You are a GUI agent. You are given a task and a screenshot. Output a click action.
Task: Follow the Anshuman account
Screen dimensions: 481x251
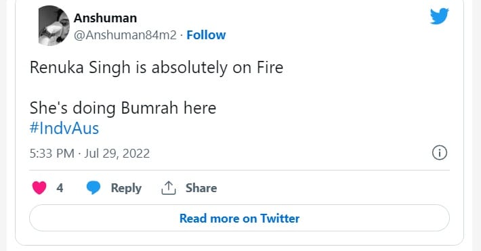coord(206,35)
